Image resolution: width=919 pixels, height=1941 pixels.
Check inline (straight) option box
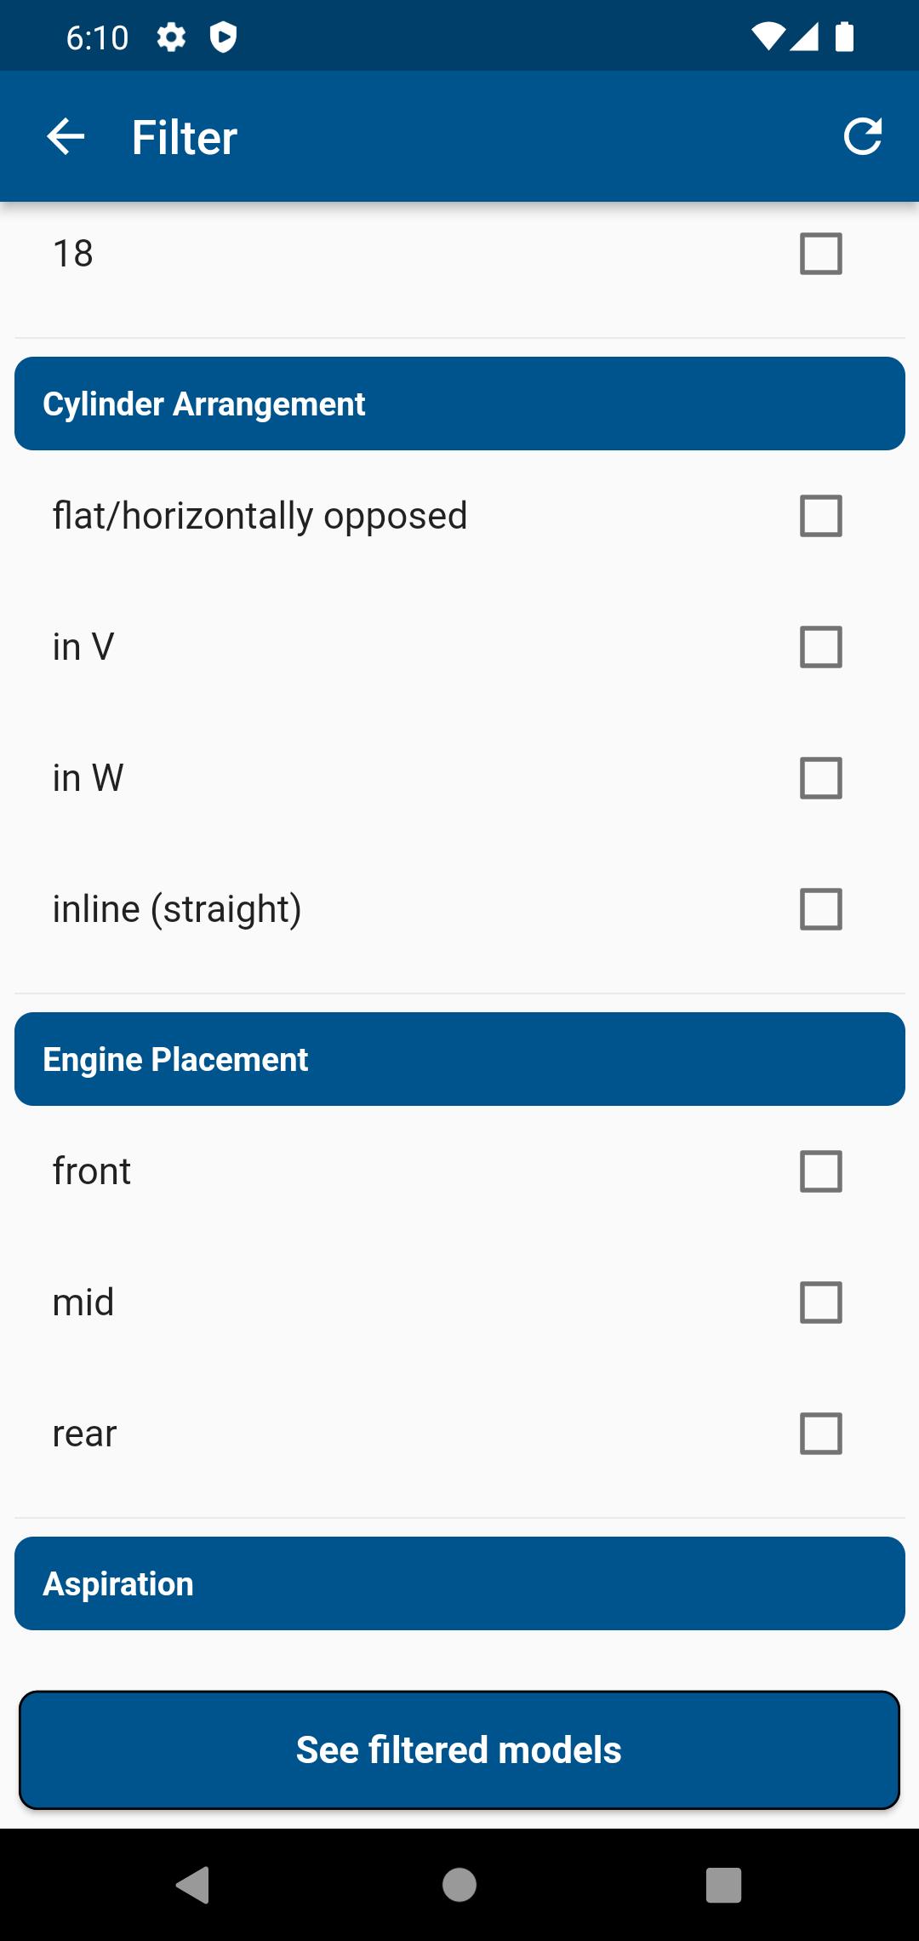[x=821, y=909]
